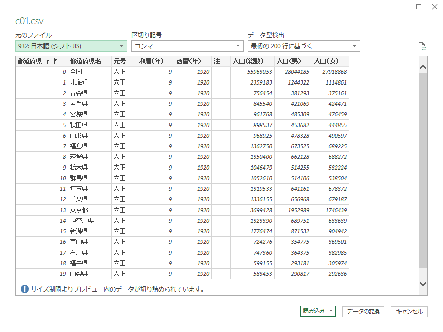The image size is (443, 332).
Task: Click the cell 東京都
Action: click(x=90, y=210)
